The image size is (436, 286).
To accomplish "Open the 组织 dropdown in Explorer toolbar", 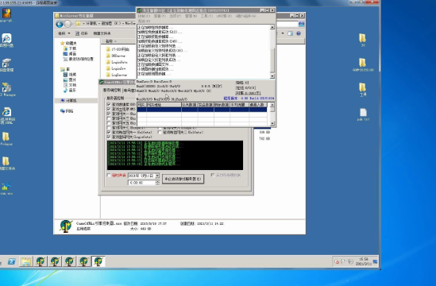I will (64, 33).
